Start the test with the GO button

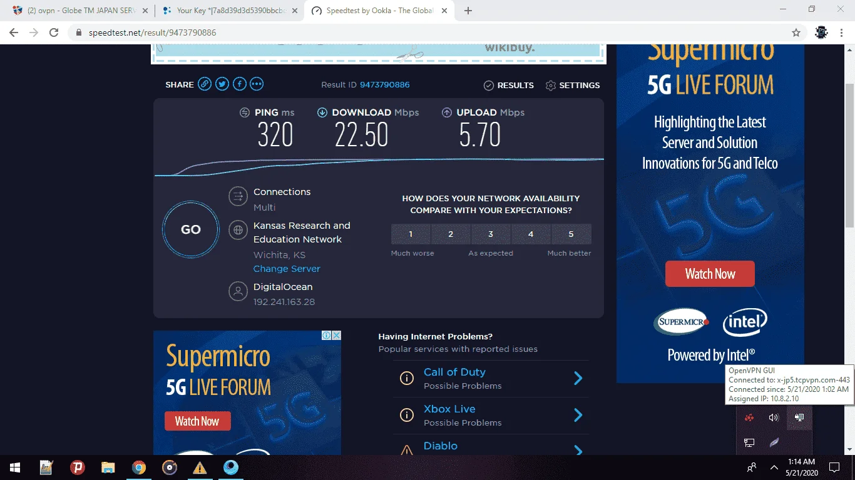tap(191, 229)
